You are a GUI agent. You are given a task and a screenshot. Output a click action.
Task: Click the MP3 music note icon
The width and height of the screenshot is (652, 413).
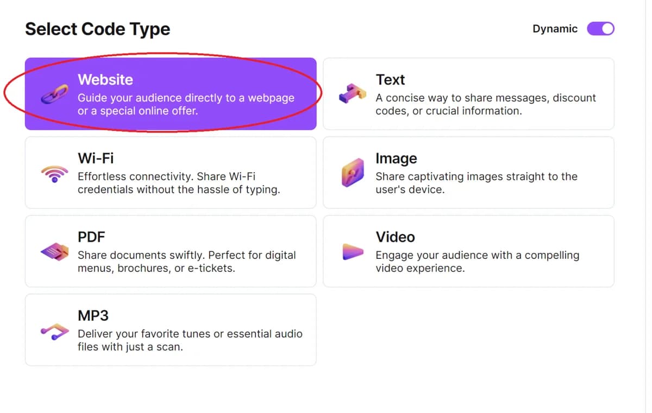coord(53,329)
